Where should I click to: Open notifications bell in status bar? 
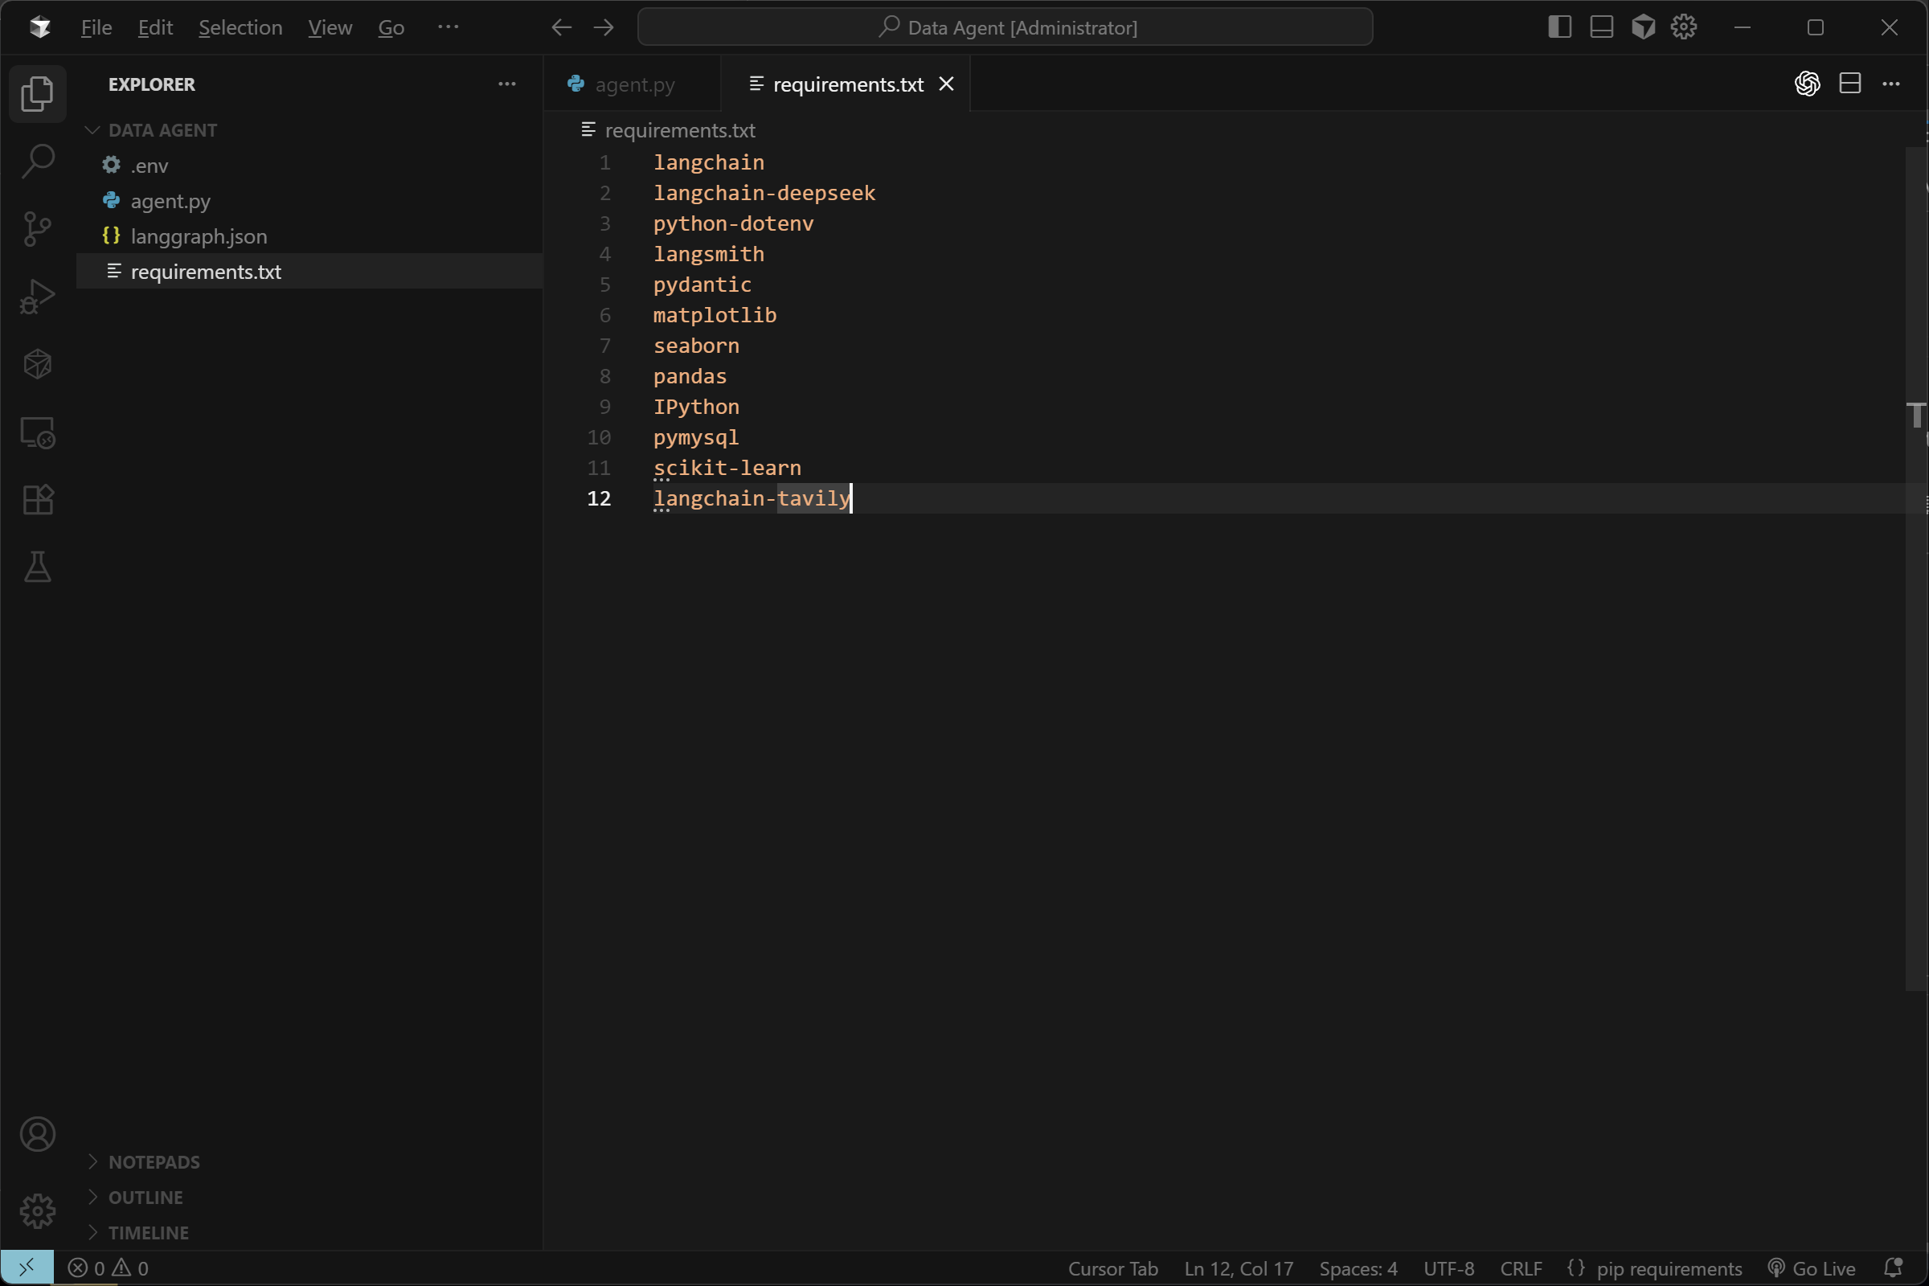[x=1894, y=1269]
